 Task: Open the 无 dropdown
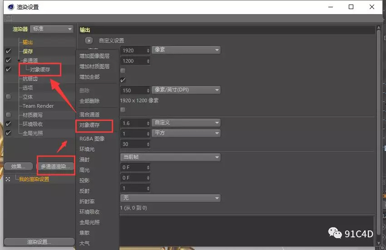click(x=170, y=198)
